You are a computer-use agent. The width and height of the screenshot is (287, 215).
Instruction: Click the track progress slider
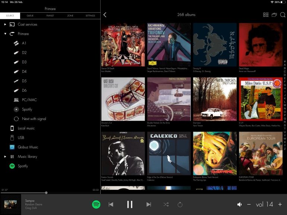point(46,193)
